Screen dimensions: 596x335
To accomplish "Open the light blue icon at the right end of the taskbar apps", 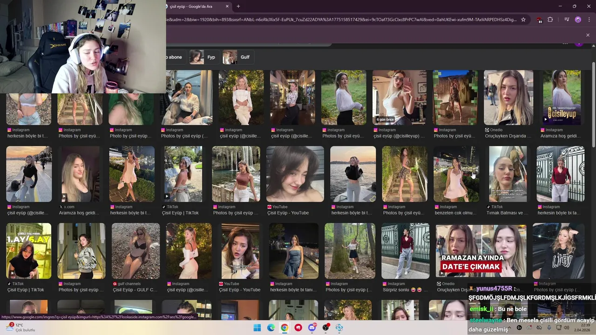I will [339, 328].
